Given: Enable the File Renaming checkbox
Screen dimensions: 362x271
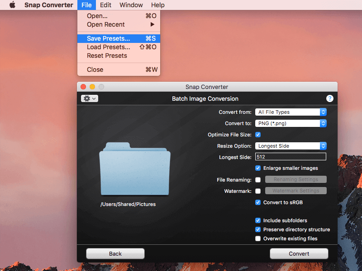Looking at the screenshot, I should click(258, 180).
